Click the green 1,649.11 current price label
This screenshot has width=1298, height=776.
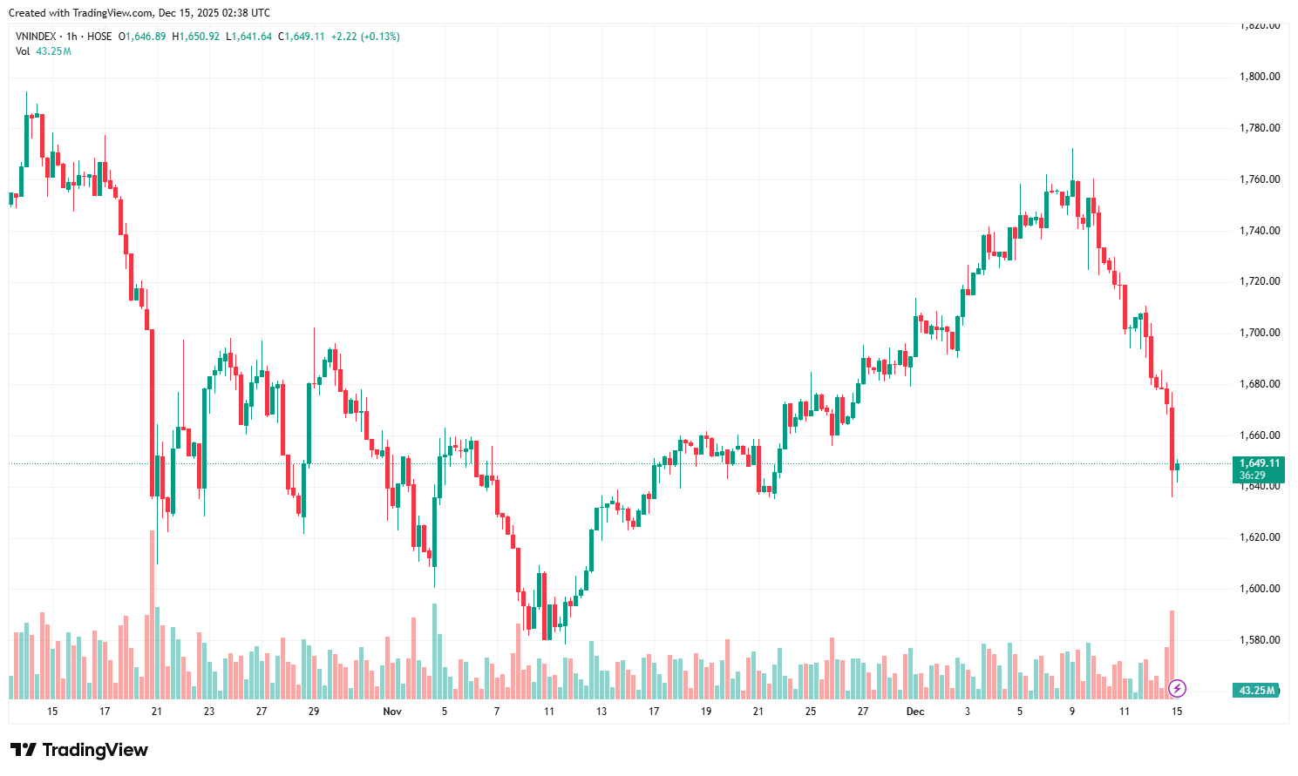1259,463
